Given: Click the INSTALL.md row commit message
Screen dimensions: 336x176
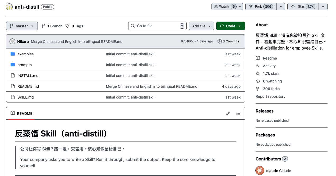Looking at the screenshot, I should [x=131, y=76].
